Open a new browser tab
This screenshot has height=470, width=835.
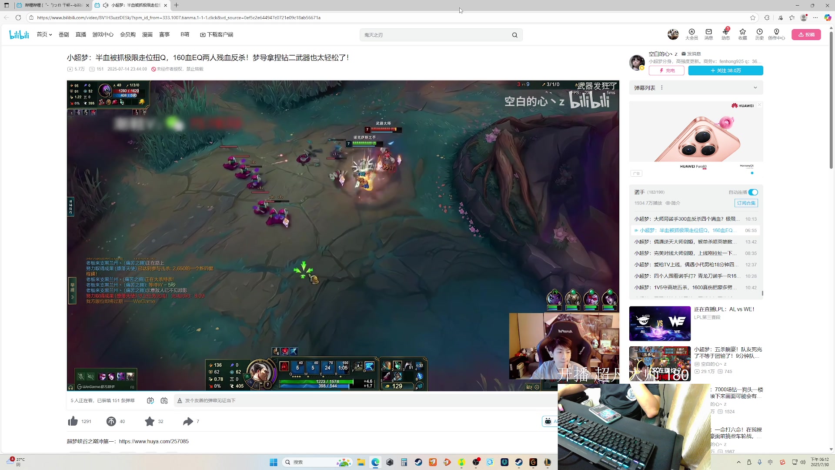[176, 5]
